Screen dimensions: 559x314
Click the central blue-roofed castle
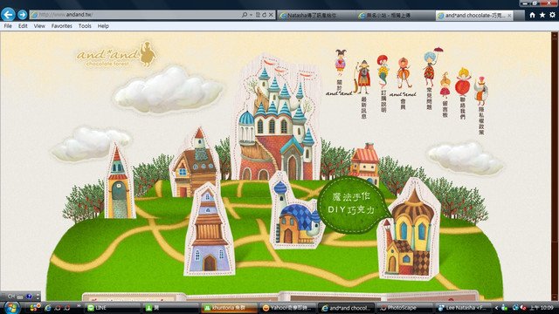[275, 121]
